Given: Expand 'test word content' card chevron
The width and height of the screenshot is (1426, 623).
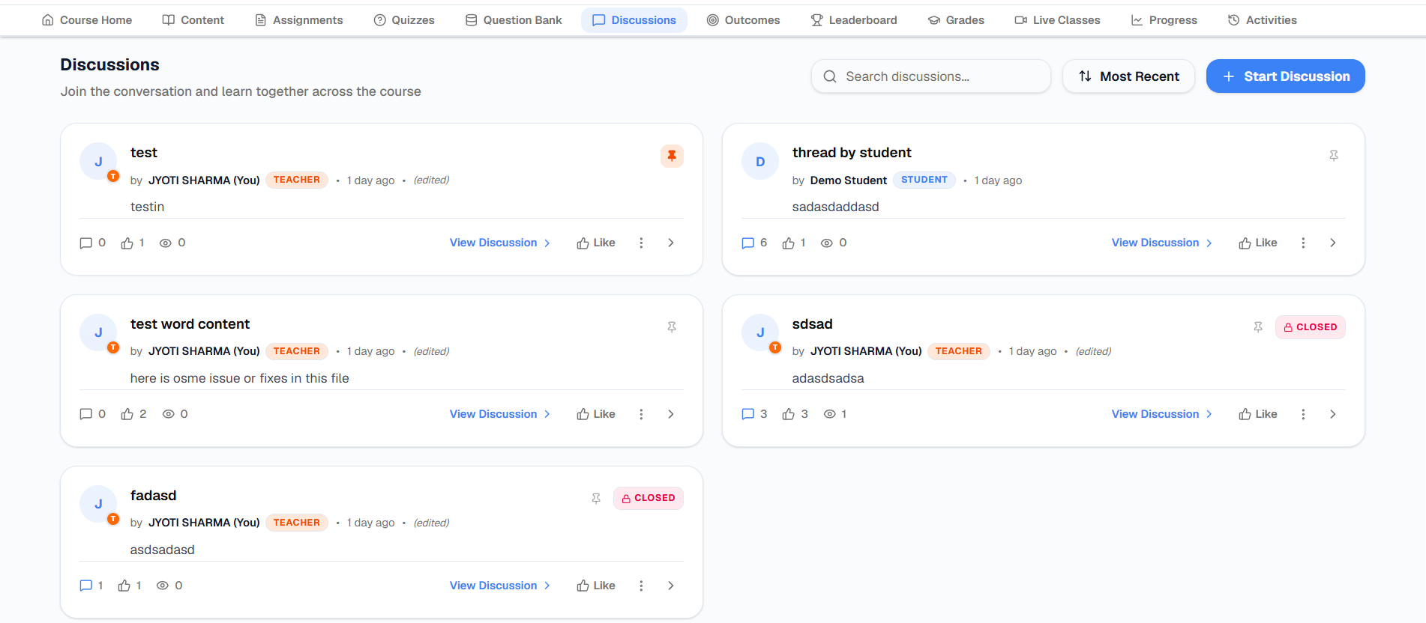Looking at the screenshot, I should tap(670, 414).
